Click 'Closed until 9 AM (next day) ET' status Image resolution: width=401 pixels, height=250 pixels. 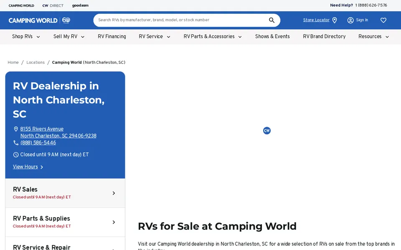(x=54, y=155)
